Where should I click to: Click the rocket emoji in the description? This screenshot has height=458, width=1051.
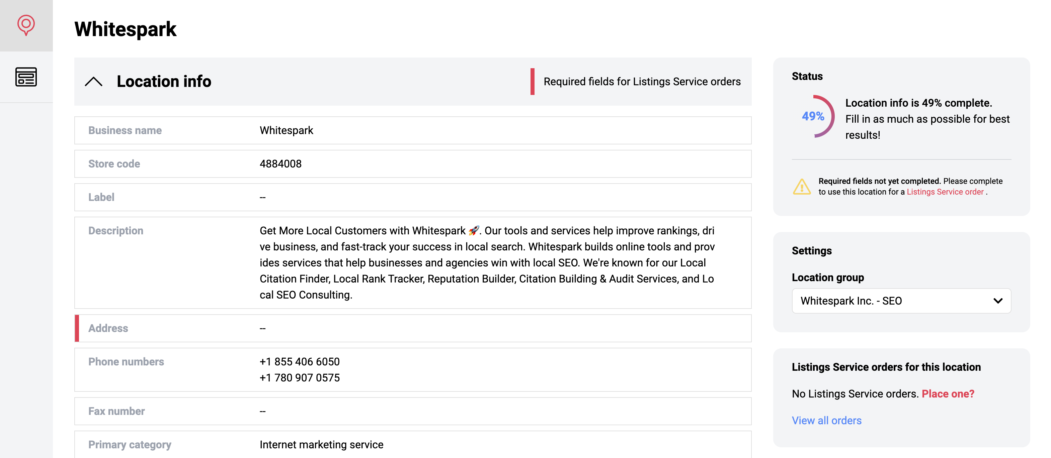(473, 231)
